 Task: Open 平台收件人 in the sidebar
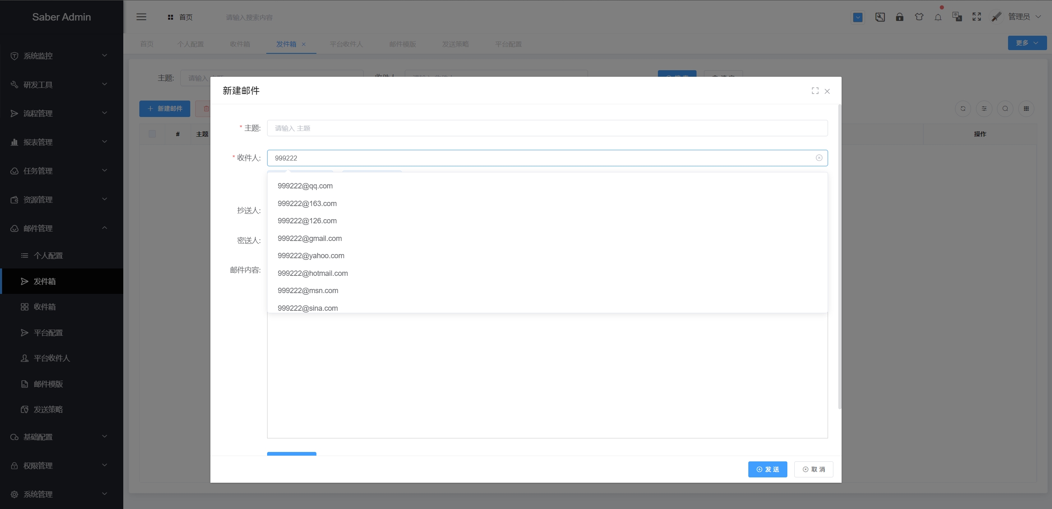click(x=62, y=358)
